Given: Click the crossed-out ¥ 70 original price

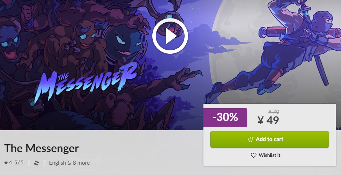Looking at the screenshot, I should click(x=274, y=112).
